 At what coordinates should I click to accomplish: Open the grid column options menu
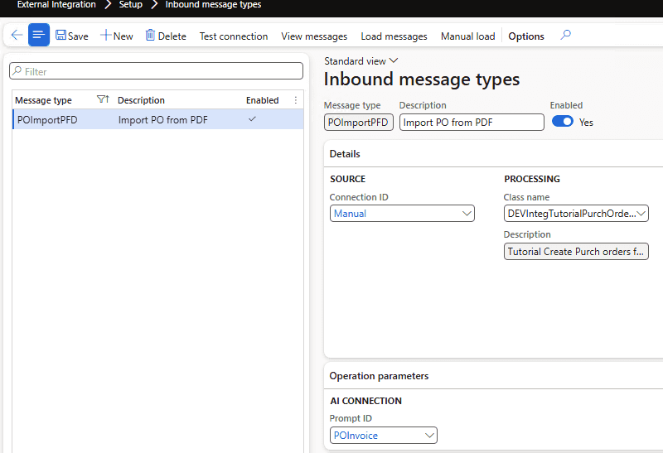(296, 100)
